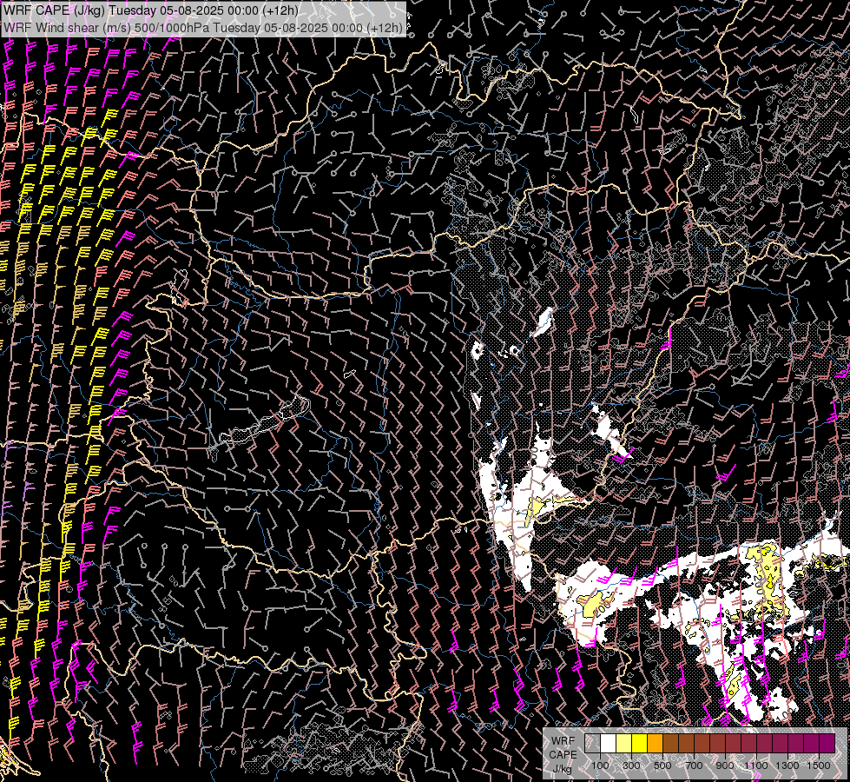
Task: Click the "300" legend tick label
Action: [631, 765]
